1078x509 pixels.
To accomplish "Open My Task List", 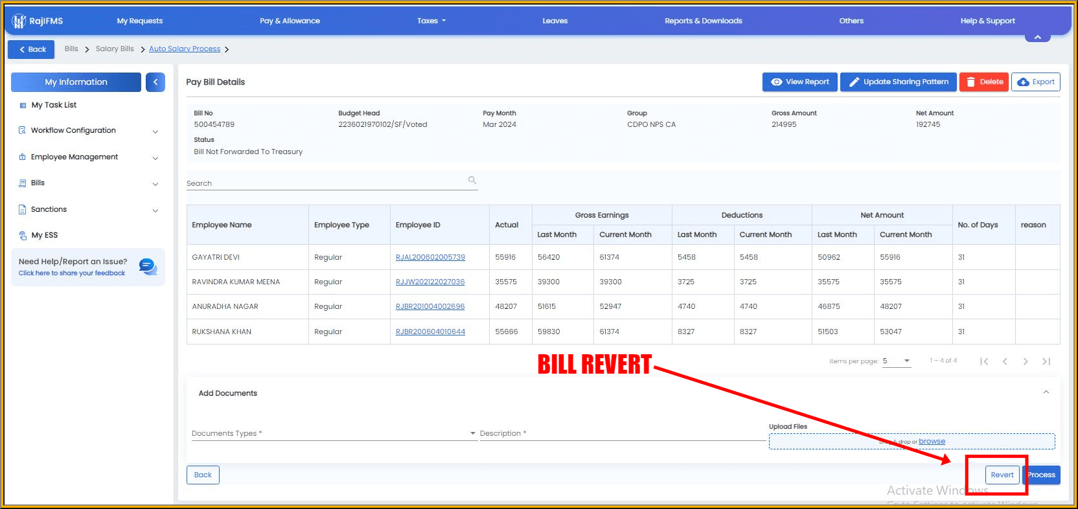I will click(54, 105).
